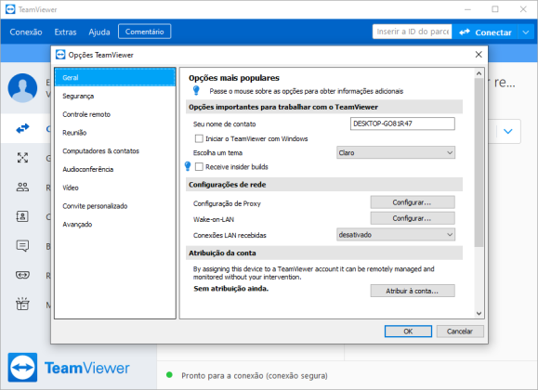This screenshot has height=390, width=538.
Task: Open the Escolha um tema dropdown
Action: pos(396,152)
